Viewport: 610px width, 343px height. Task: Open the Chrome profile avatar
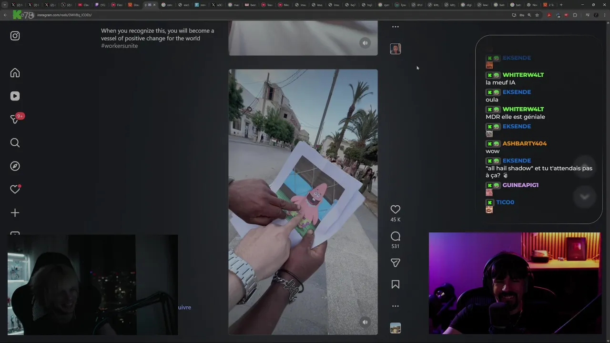click(596, 15)
